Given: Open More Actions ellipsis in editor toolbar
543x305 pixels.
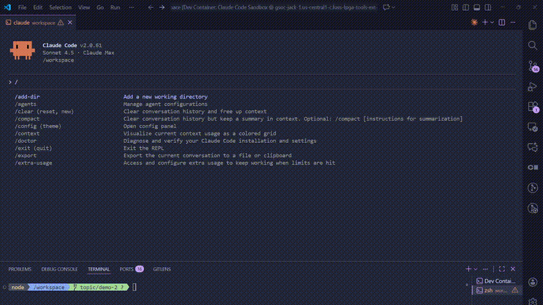Looking at the screenshot, I should [x=513, y=22].
